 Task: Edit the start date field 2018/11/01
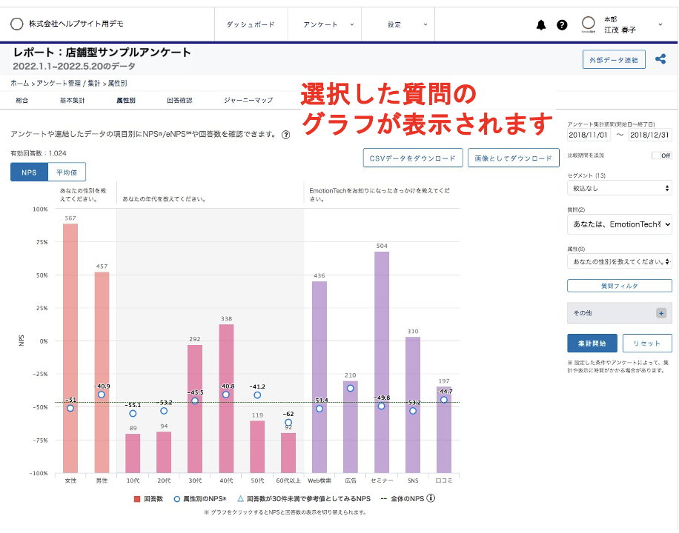click(x=589, y=135)
